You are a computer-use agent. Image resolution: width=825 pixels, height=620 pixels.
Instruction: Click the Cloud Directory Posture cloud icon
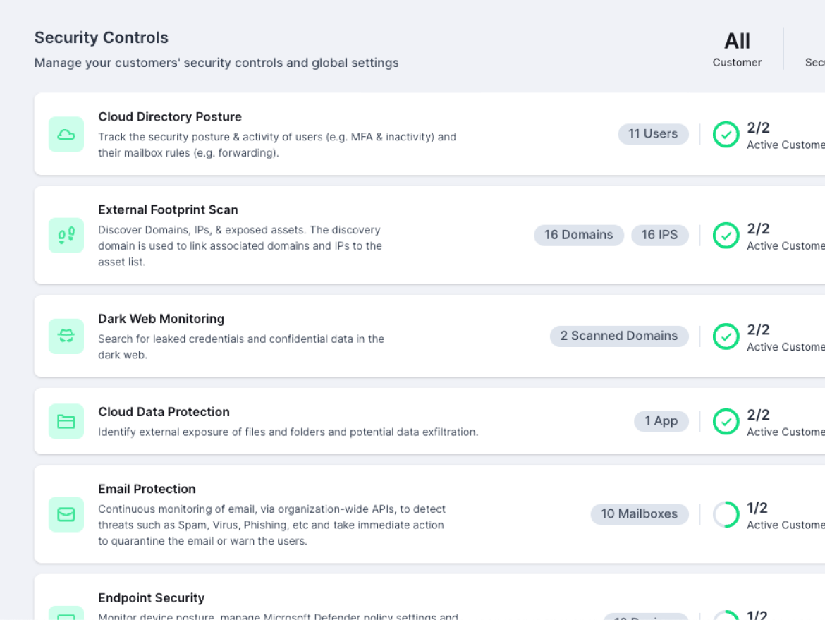pos(66,134)
